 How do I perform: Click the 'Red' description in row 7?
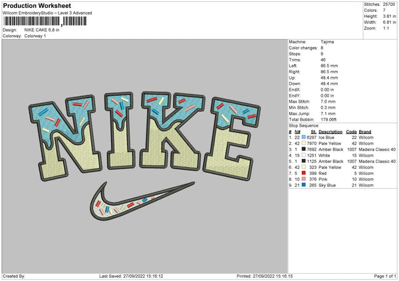pos(323,173)
